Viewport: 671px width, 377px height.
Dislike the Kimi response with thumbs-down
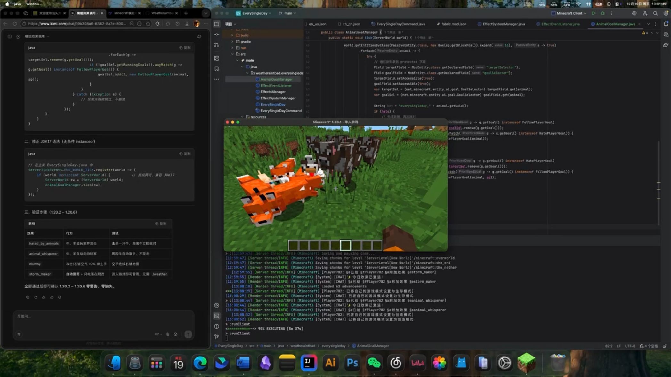(60, 297)
